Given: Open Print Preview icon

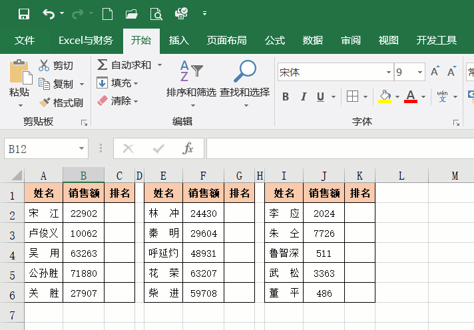Looking at the screenshot, I should point(156,14).
